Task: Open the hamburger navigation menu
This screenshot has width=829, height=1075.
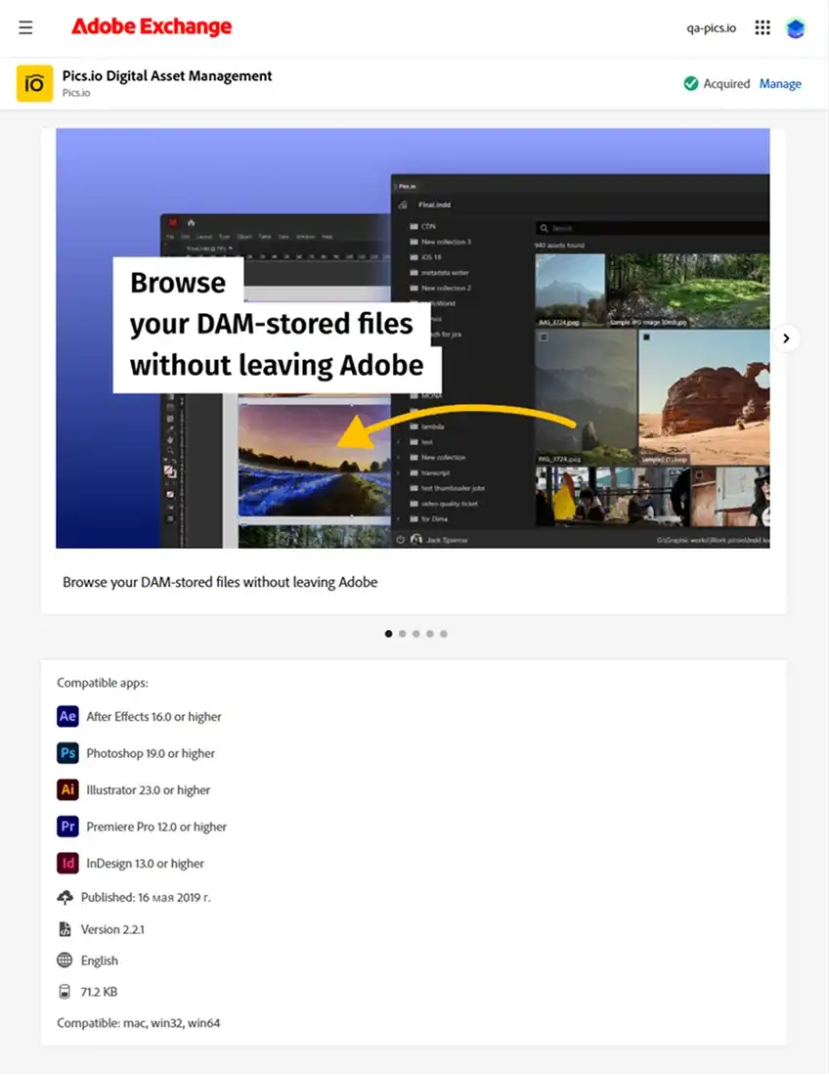Action: 25,27
